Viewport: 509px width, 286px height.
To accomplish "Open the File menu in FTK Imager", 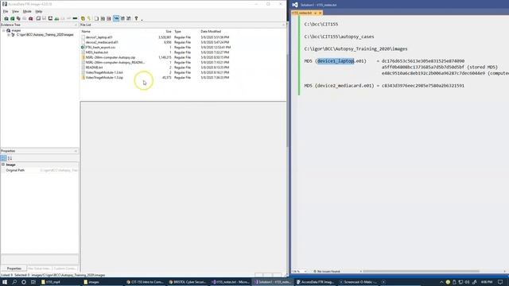I will pos(6,11).
